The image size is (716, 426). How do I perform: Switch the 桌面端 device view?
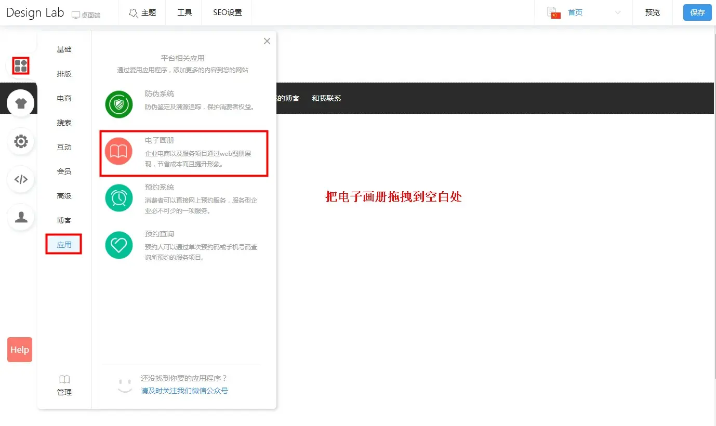click(86, 15)
